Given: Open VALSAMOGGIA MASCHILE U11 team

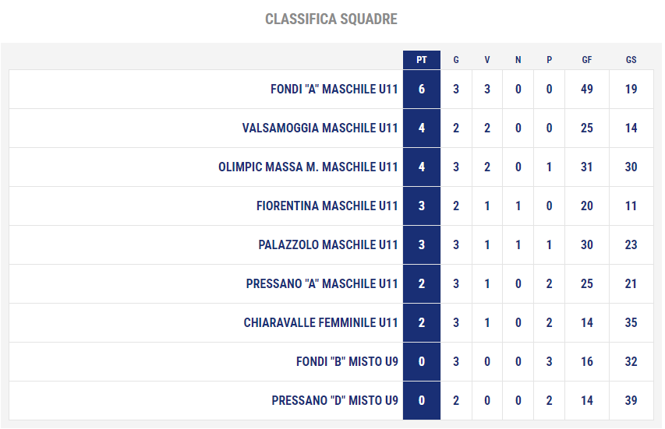Looking at the screenshot, I should coord(320,128).
